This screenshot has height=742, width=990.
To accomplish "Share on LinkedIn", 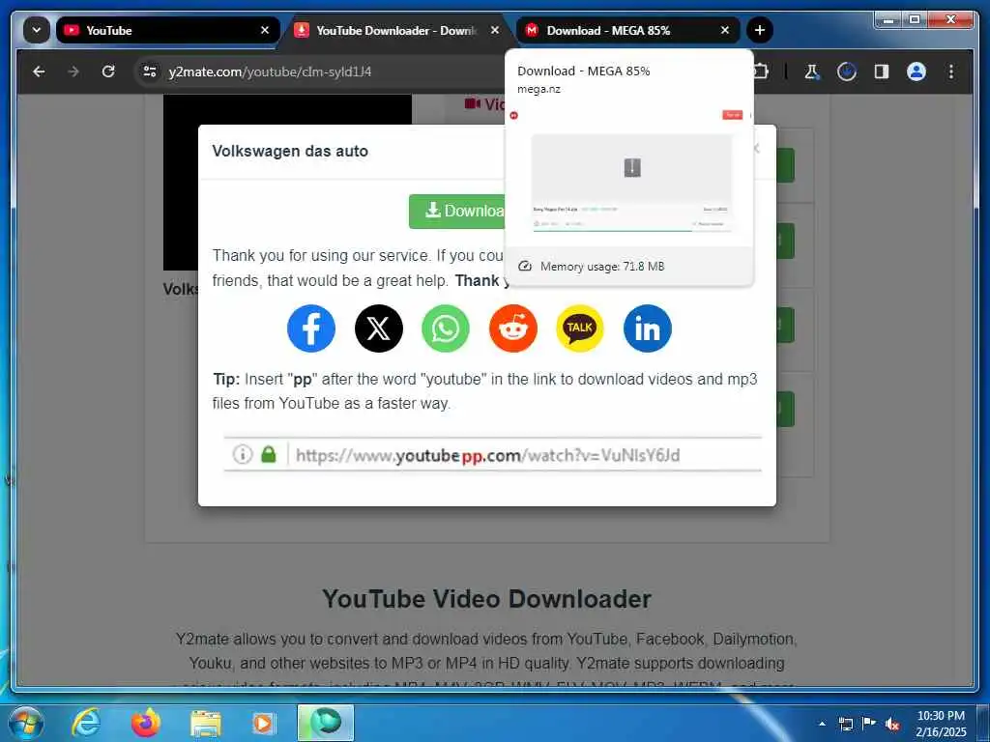I will click(647, 328).
